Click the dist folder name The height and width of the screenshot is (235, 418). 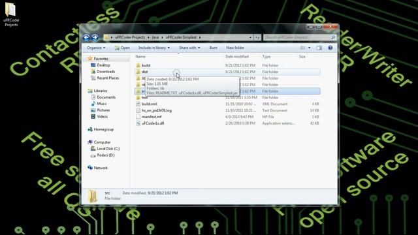point(145,72)
